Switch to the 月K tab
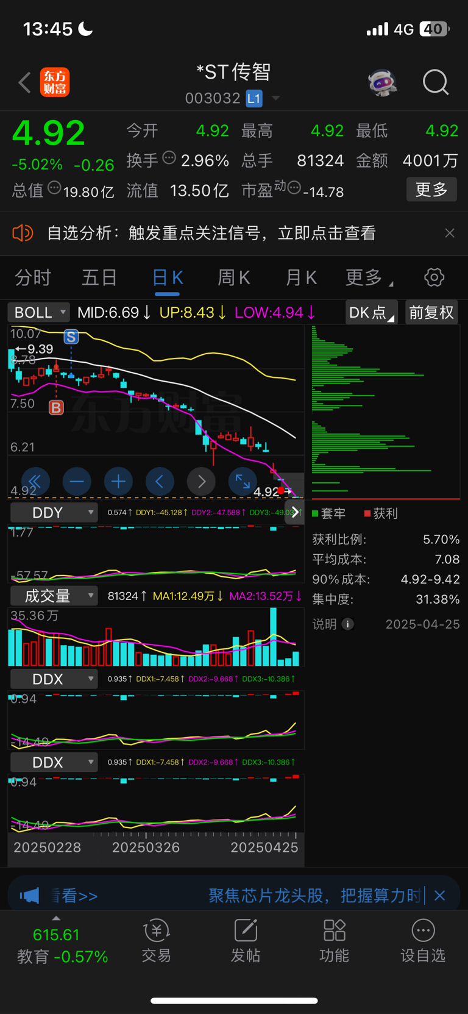Viewport: 468px width, 1014px height. (x=301, y=278)
